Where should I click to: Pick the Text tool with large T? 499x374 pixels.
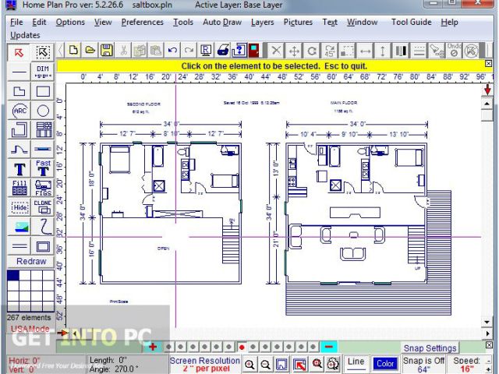click(20, 169)
